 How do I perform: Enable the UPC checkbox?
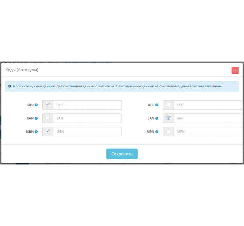click(168, 104)
